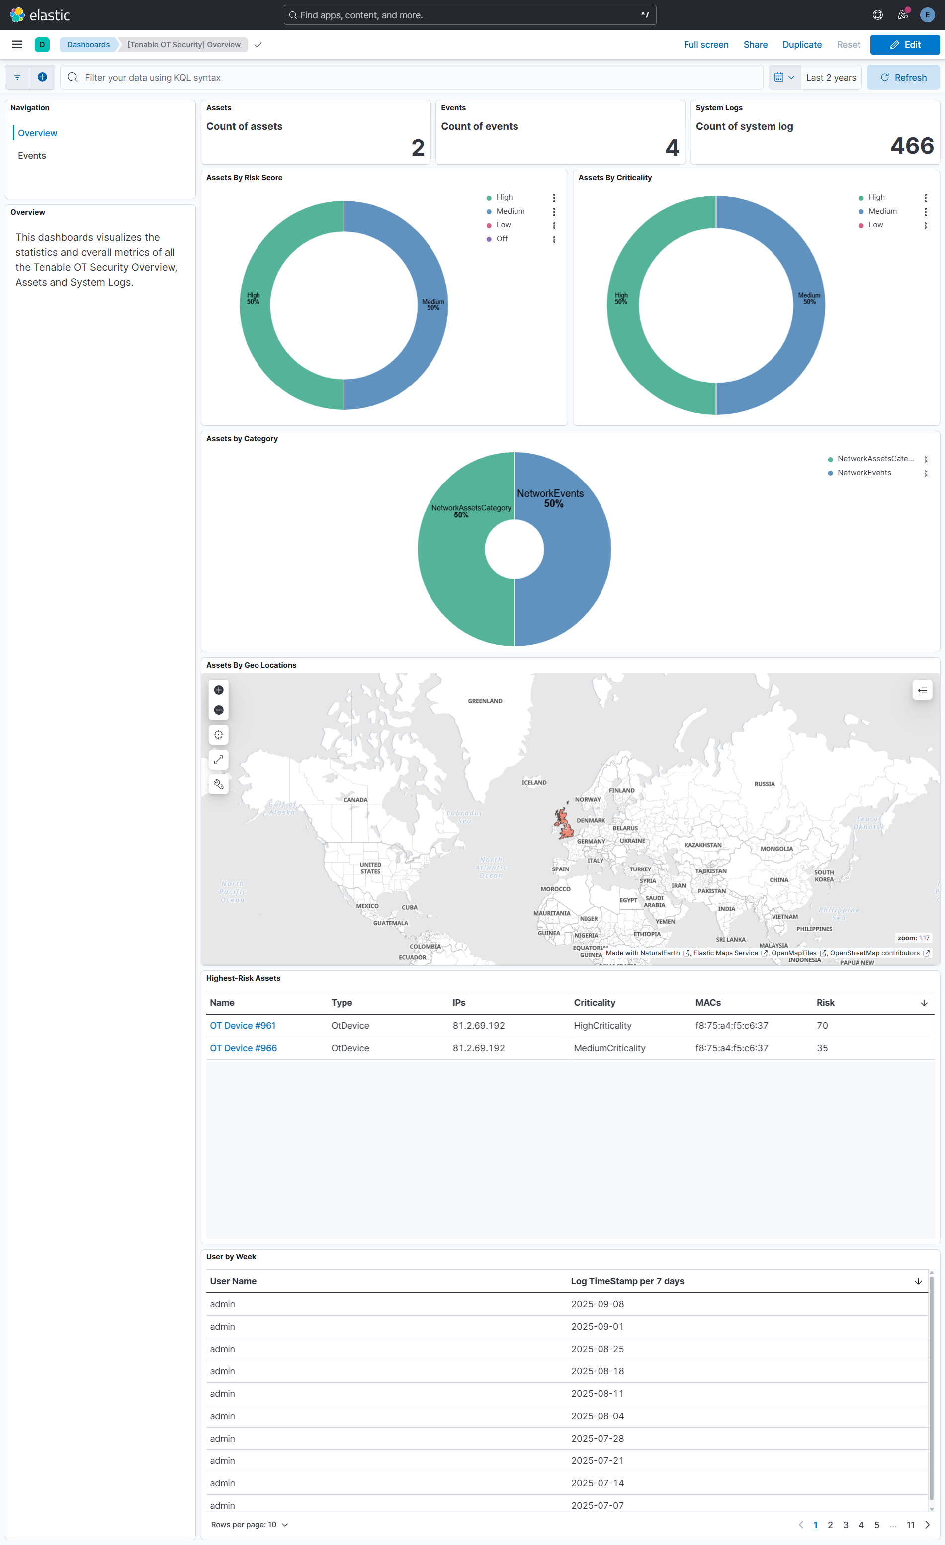Toggle the High series in Risk Score legend
Screen dimensions: 945x1545
pos(504,197)
